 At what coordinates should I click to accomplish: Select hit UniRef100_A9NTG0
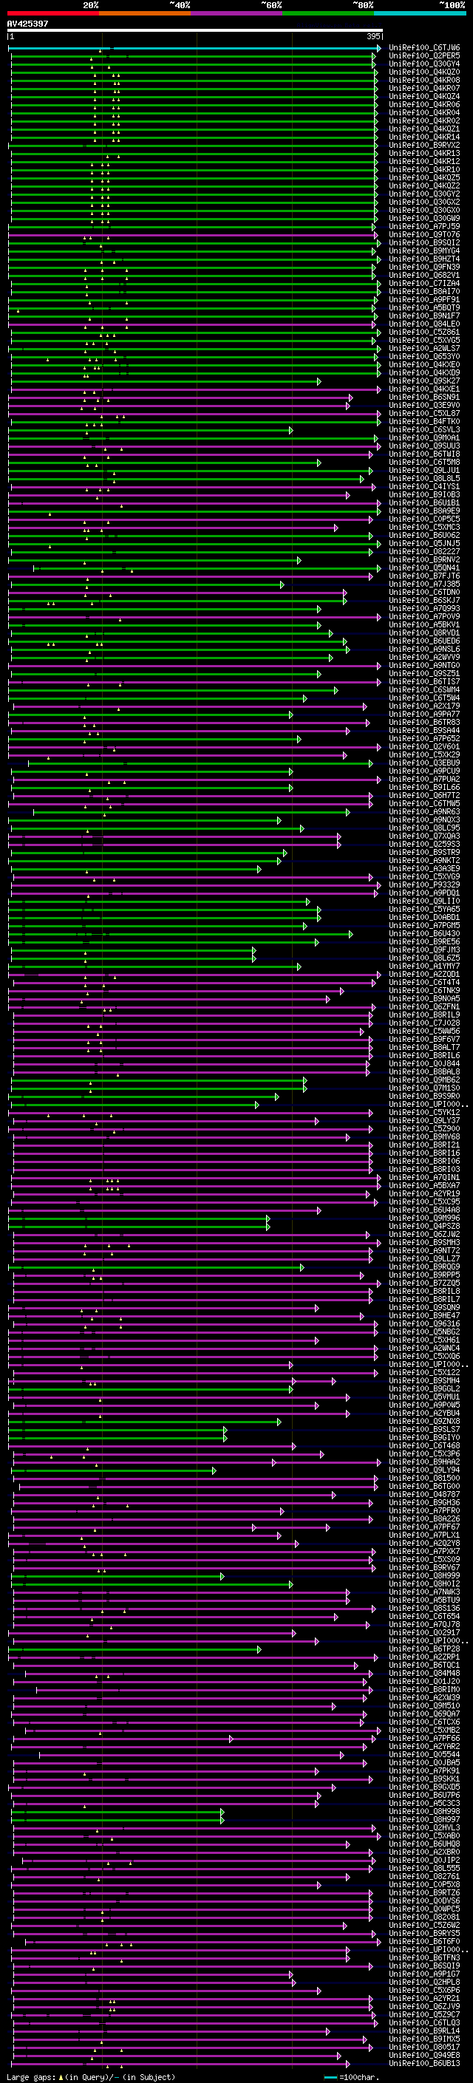tap(424, 666)
